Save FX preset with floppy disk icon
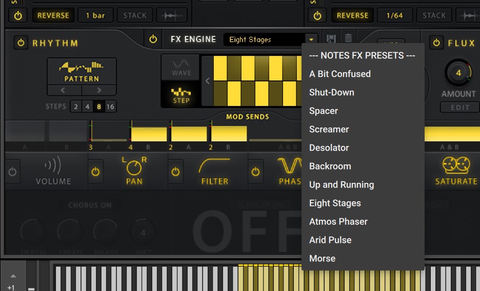The height and width of the screenshot is (291, 480). click(331, 39)
